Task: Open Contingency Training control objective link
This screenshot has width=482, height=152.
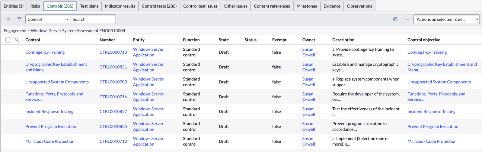Action: (x=427, y=52)
